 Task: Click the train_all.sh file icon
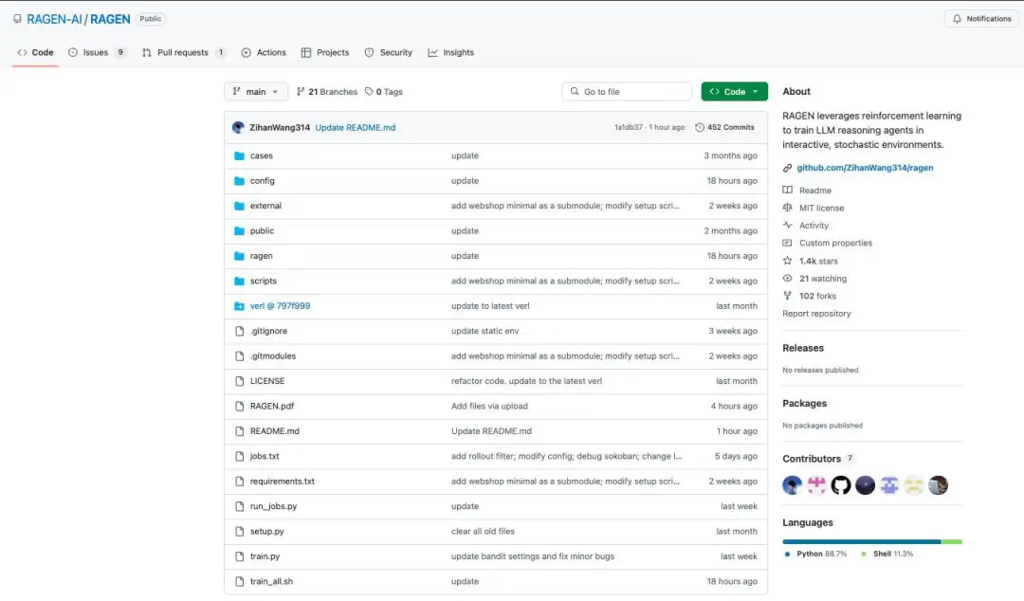(239, 581)
